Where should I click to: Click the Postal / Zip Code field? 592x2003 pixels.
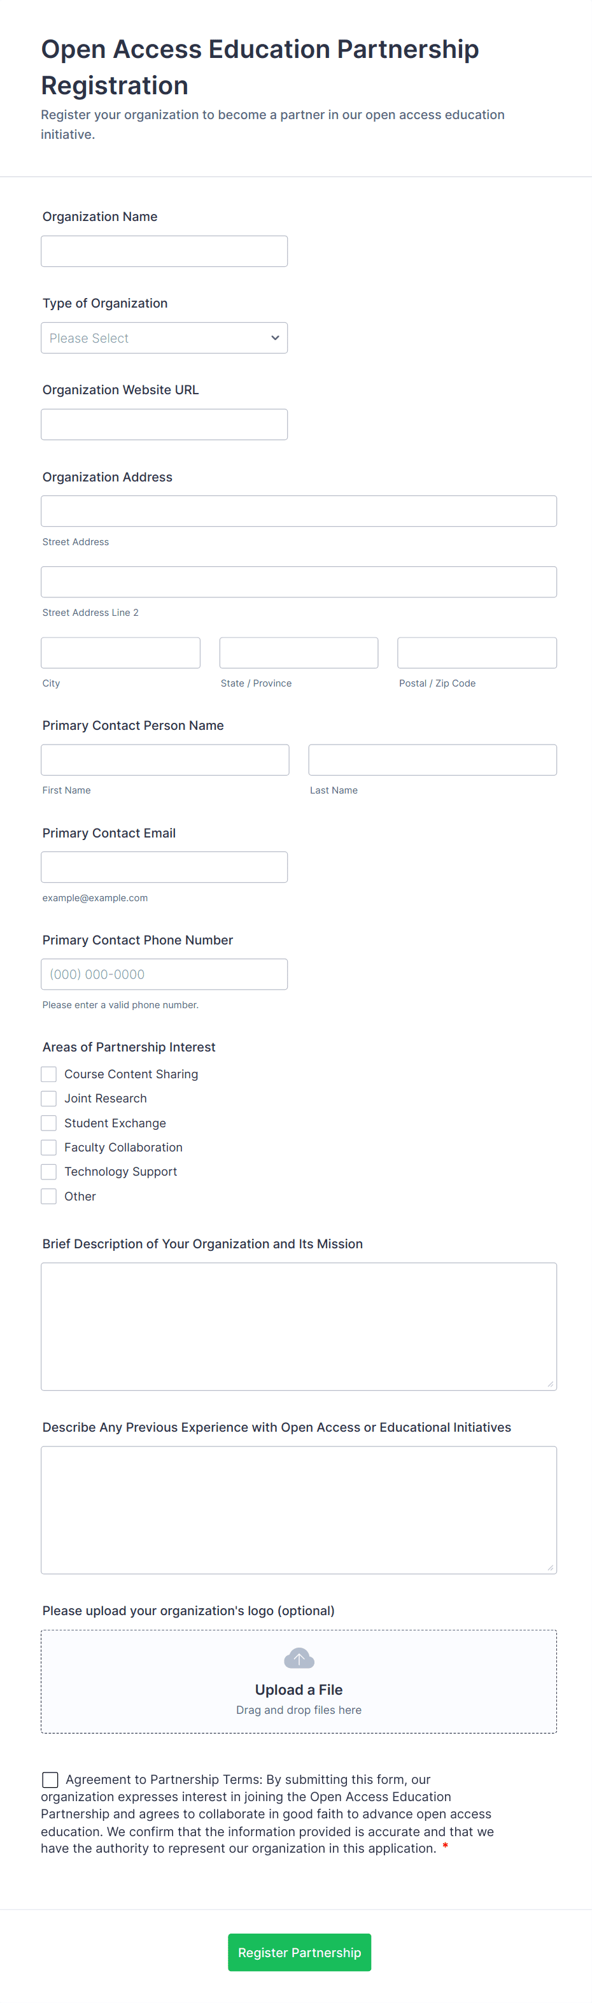[476, 653]
